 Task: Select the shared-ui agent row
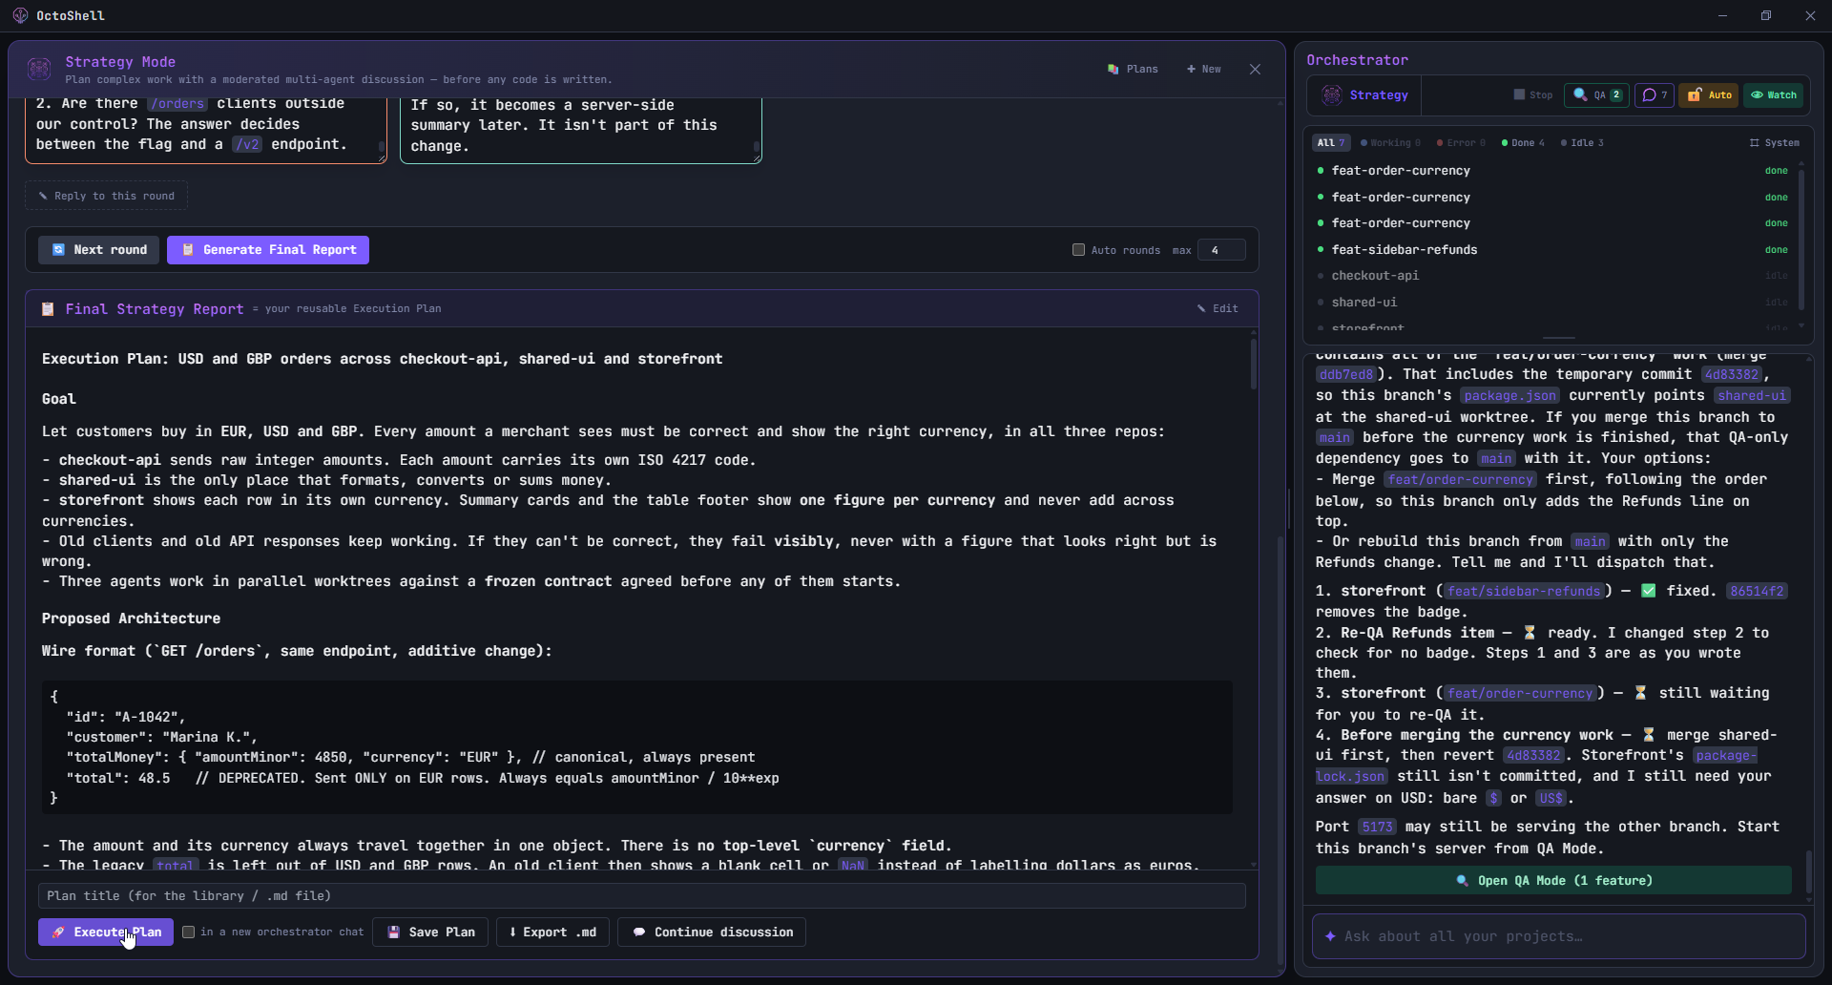point(1552,303)
